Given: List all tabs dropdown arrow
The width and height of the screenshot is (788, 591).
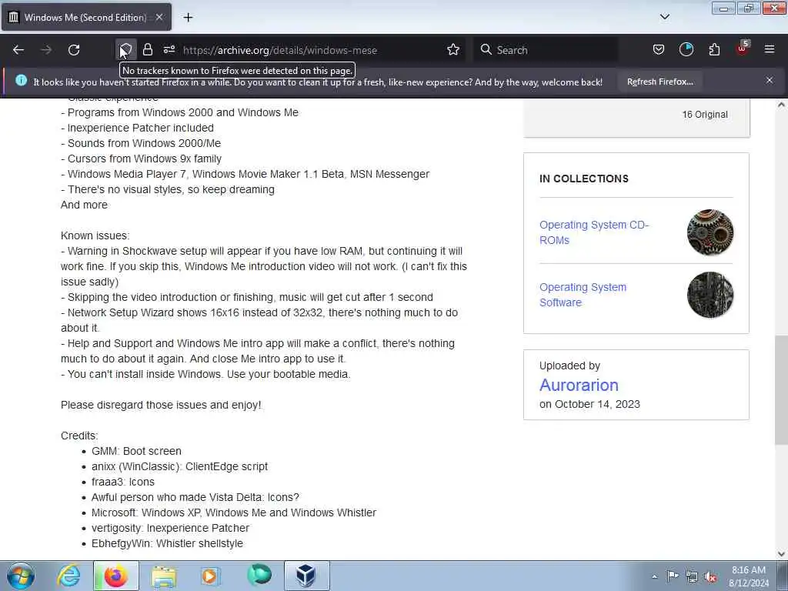Looking at the screenshot, I should coord(664,17).
